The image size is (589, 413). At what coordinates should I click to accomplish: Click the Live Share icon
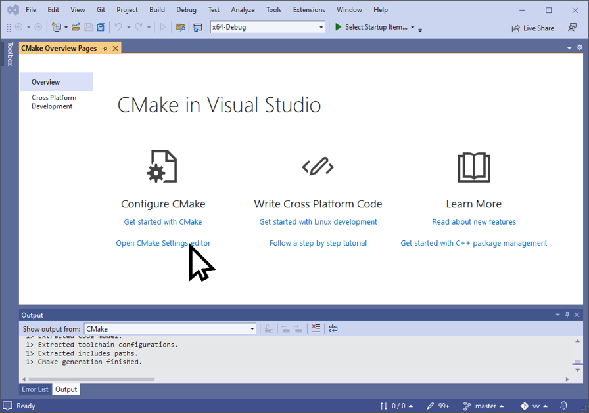coord(516,28)
